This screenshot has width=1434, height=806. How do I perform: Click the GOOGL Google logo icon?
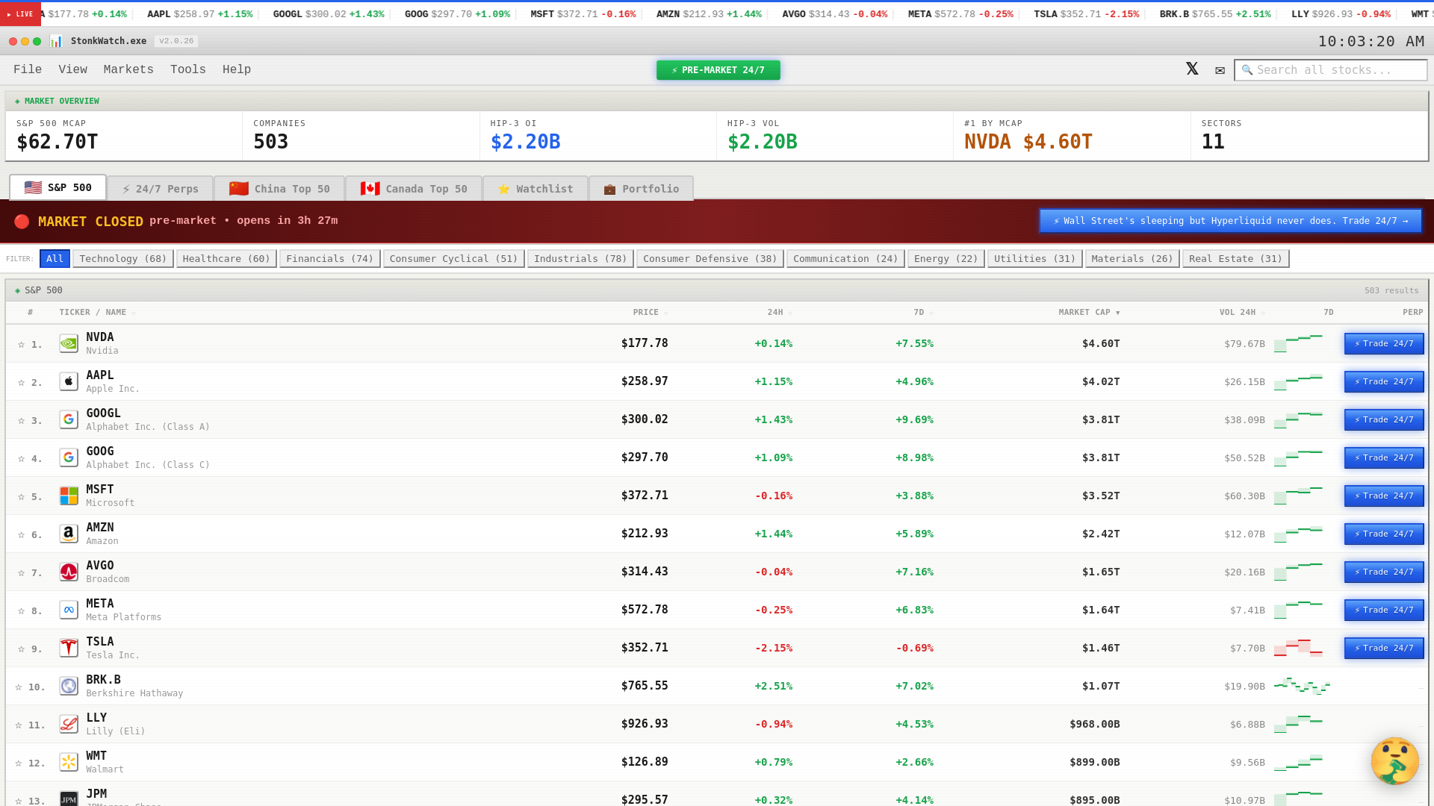69,419
